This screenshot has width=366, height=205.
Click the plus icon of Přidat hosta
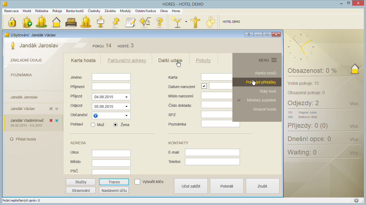pos(12,139)
